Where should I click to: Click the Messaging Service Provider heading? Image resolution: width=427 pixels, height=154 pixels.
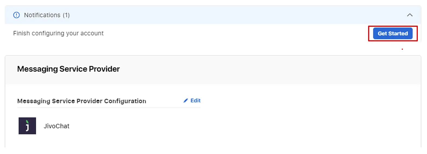pyautogui.click(x=68, y=69)
